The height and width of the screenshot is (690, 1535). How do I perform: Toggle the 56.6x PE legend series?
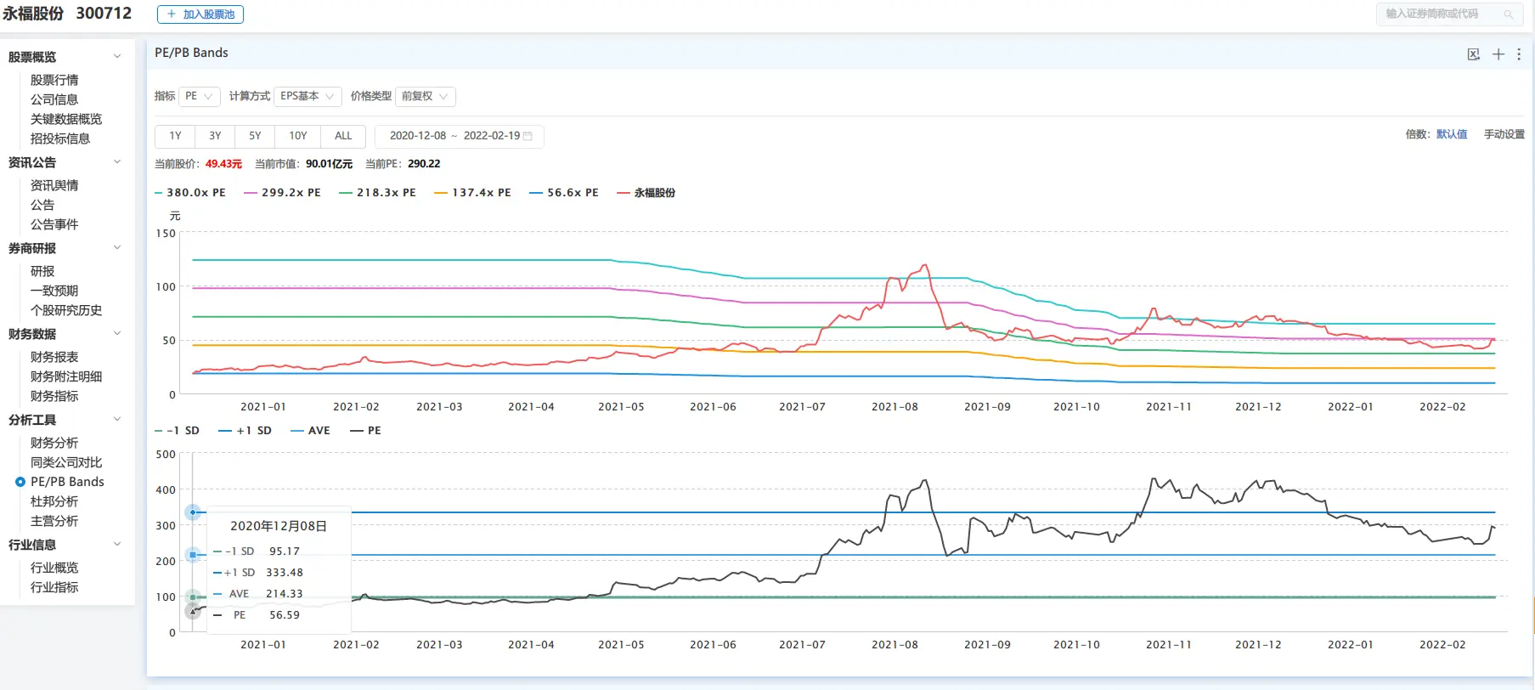[564, 193]
